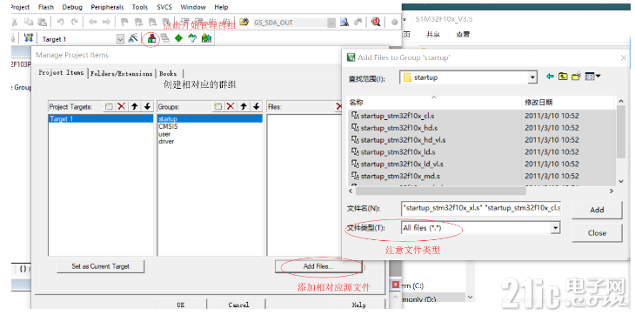Viewport: 635px width, 315px height.
Task: Move target down arrow in Project Targets
Action: coord(147,106)
